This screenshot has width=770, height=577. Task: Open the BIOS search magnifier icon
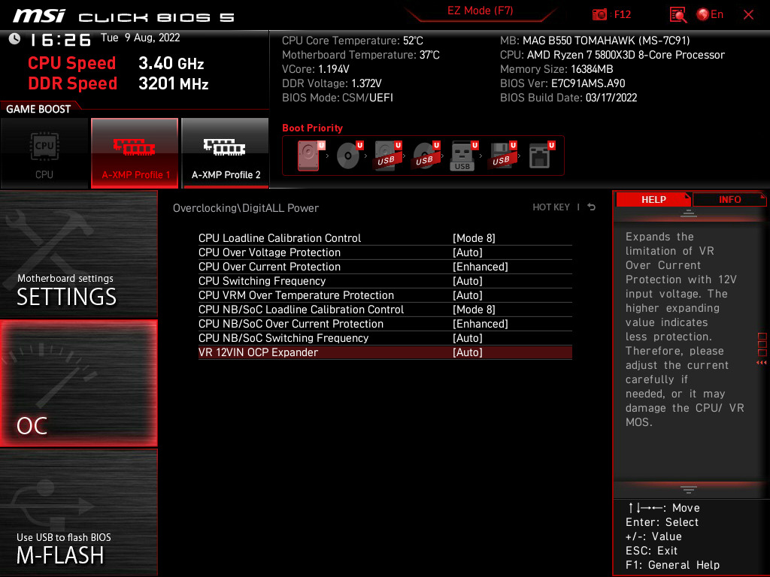[678, 15]
